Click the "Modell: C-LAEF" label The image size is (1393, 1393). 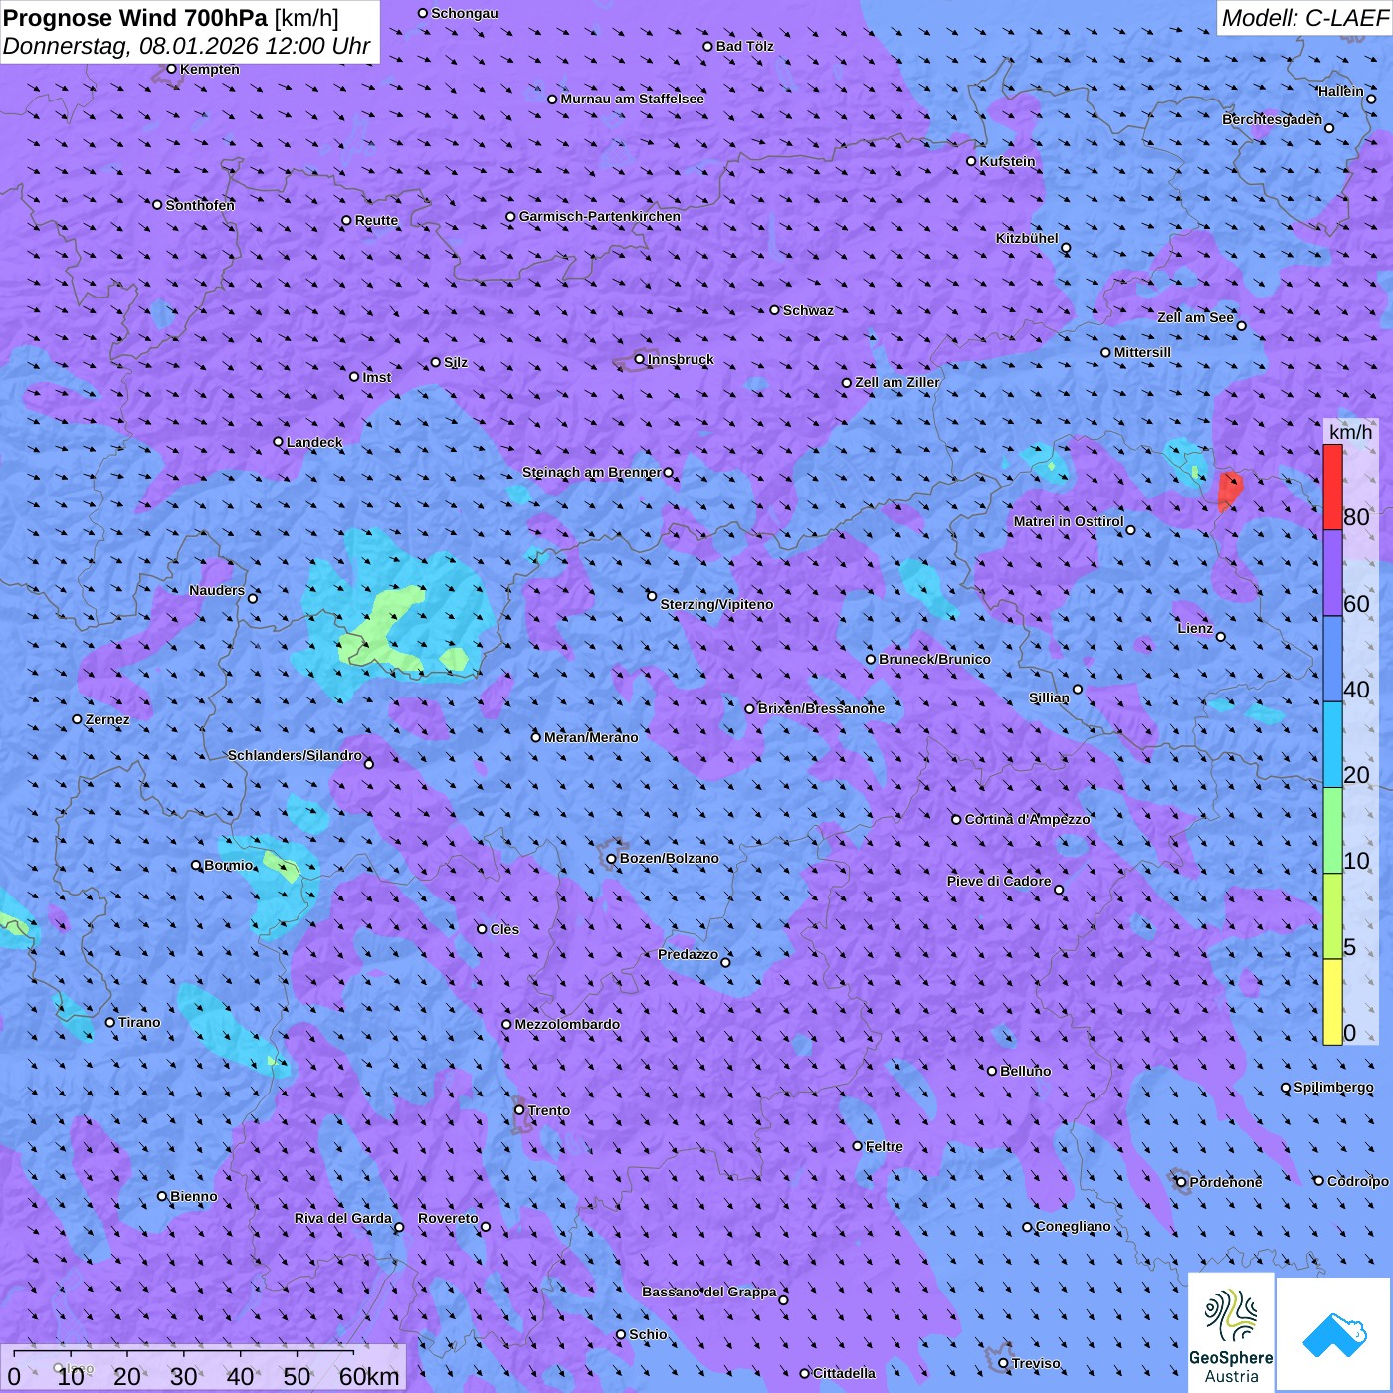pos(1303,17)
